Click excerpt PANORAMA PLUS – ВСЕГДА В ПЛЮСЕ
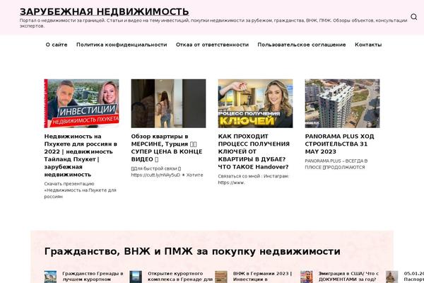Image resolution: width=424 pixels, height=283 pixels. 336,164
